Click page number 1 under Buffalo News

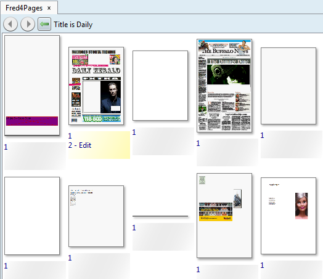pos(198,144)
